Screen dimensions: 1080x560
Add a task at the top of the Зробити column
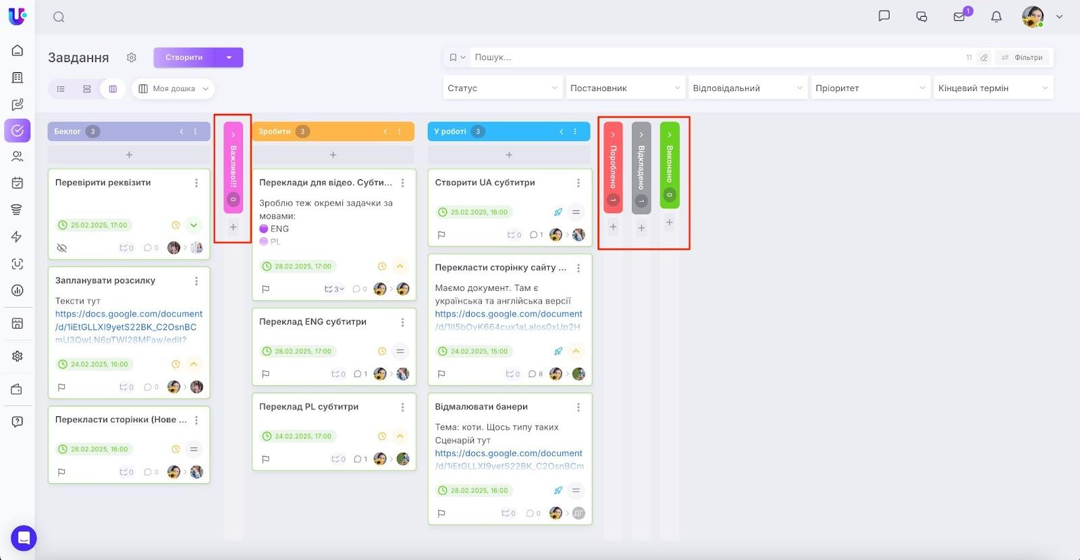(x=333, y=155)
